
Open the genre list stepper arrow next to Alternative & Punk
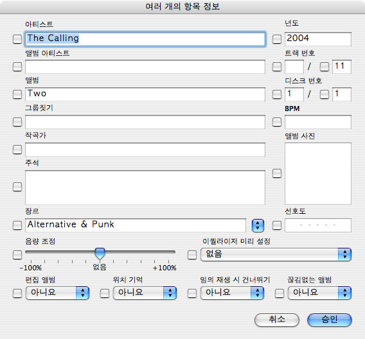click(258, 225)
